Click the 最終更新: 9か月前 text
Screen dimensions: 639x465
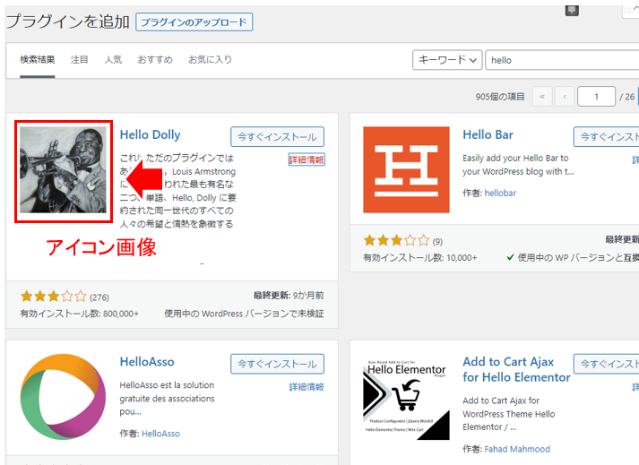[289, 296]
